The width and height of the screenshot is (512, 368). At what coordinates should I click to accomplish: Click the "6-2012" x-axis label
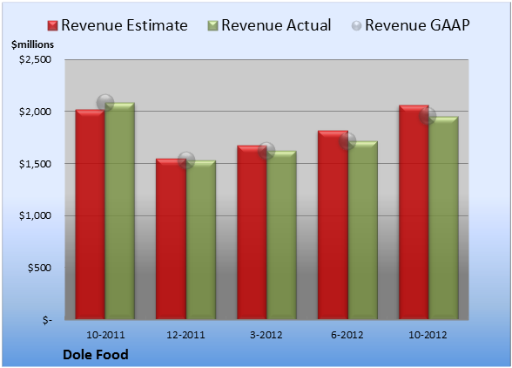coord(347,335)
